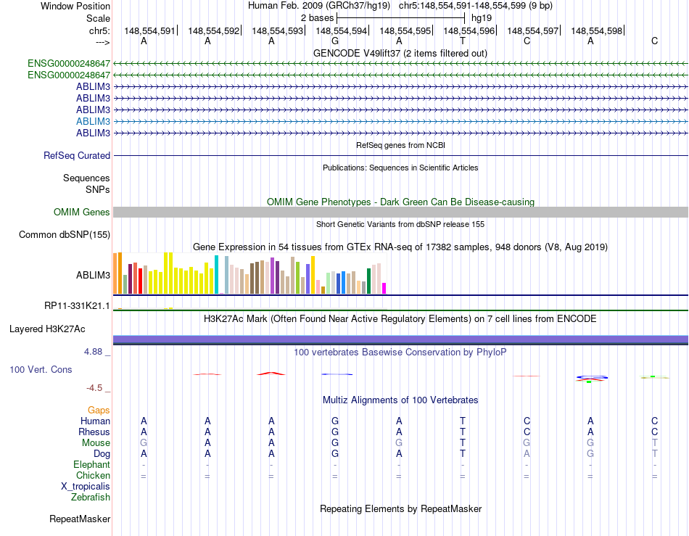
Task: Click the Window Position label at top
Action: point(75,6)
